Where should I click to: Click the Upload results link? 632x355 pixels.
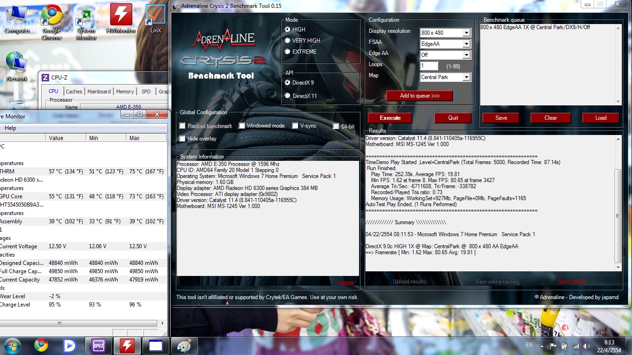click(x=409, y=282)
